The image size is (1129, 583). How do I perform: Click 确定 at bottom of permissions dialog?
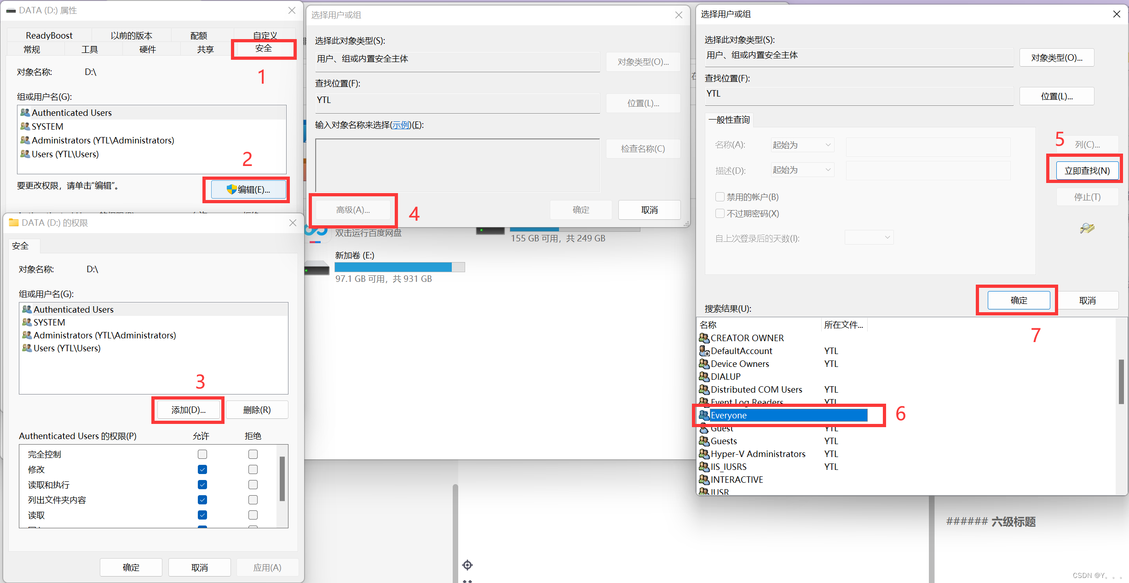pyautogui.click(x=131, y=567)
